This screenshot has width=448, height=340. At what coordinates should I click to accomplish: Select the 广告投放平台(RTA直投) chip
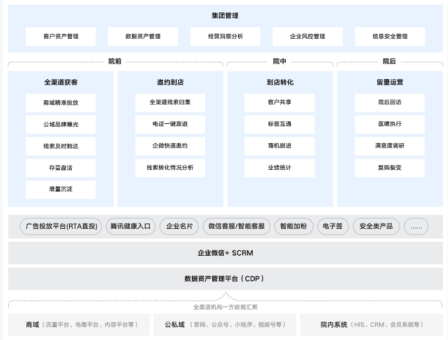pyautogui.click(x=61, y=227)
